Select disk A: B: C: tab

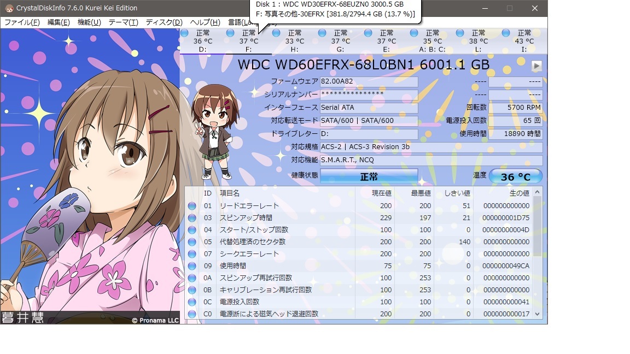point(432,41)
